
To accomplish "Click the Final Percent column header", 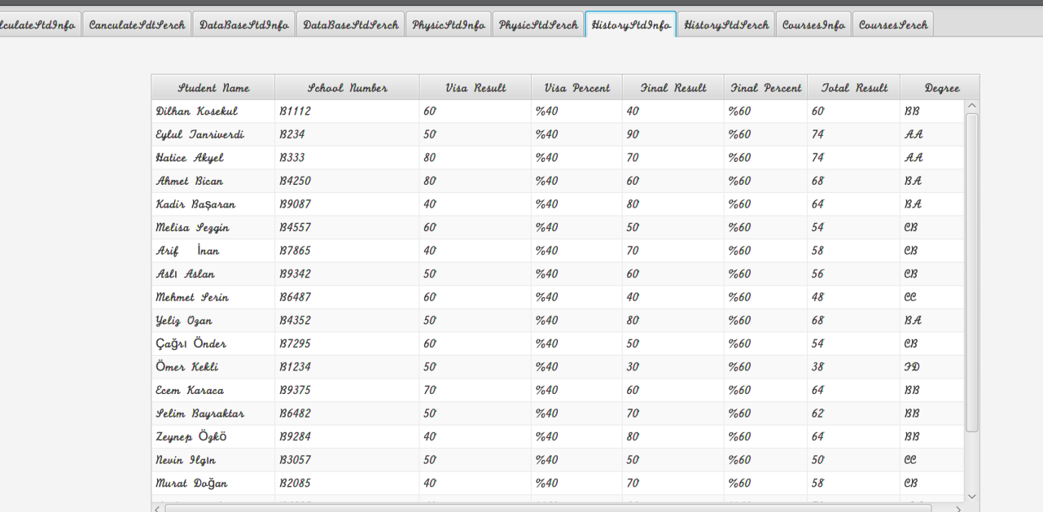I will pyautogui.click(x=766, y=88).
